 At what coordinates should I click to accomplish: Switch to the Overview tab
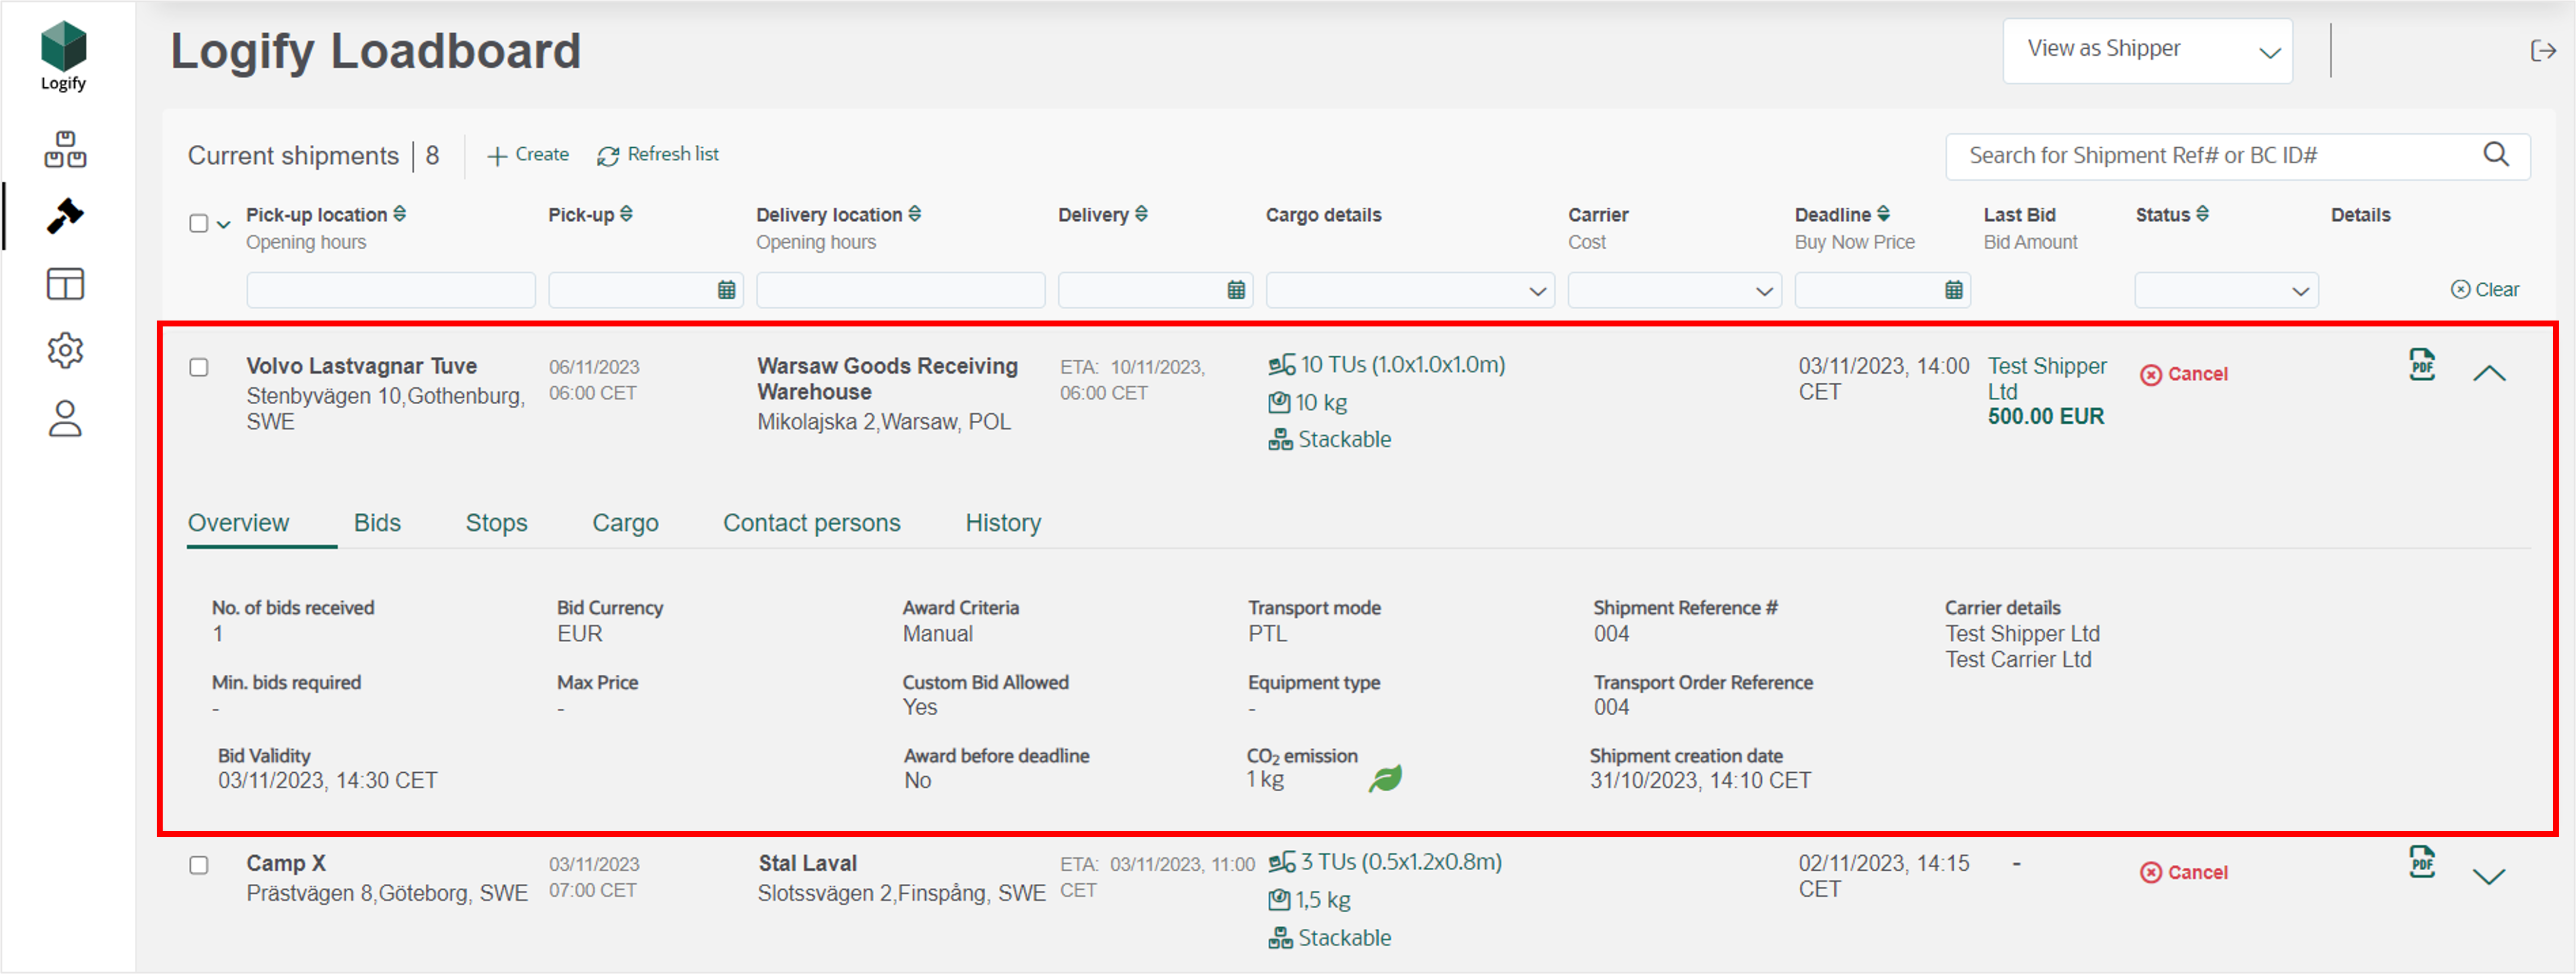point(239,523)
